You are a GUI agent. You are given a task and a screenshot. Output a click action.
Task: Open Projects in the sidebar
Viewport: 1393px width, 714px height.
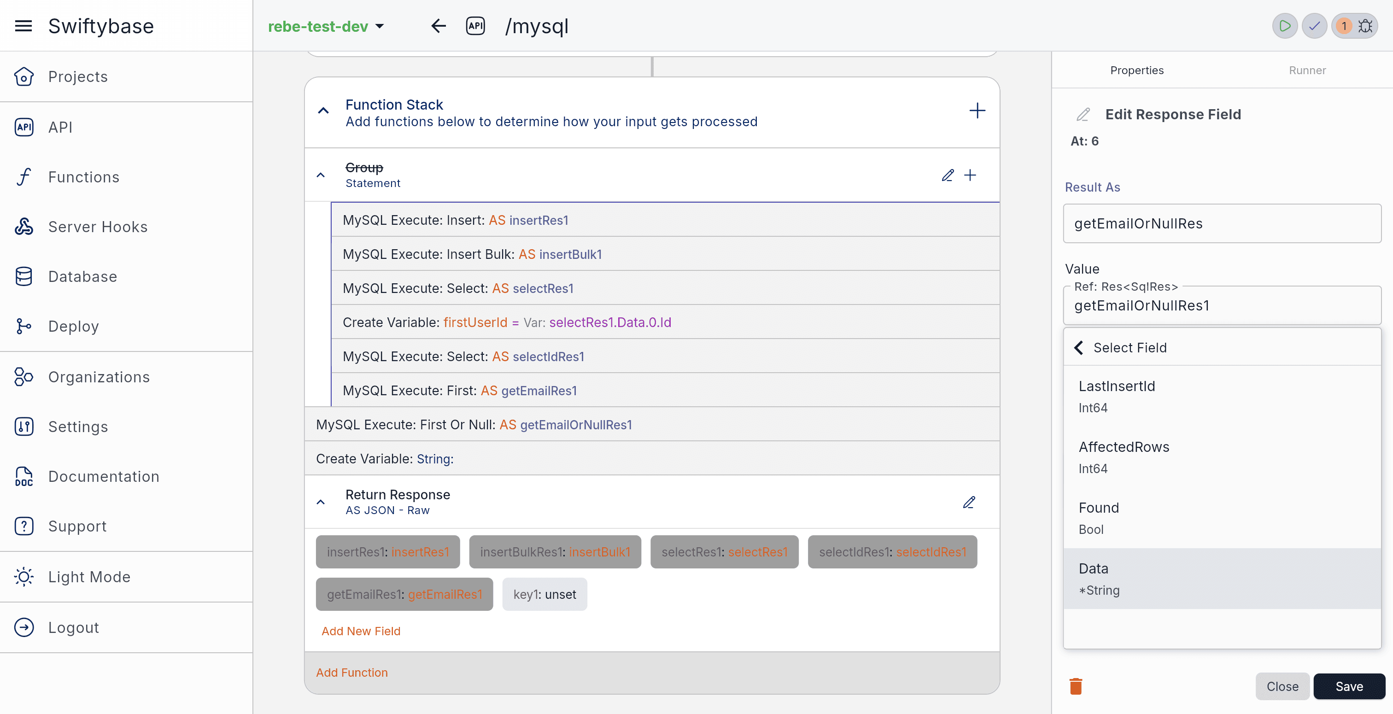point(78,76)
